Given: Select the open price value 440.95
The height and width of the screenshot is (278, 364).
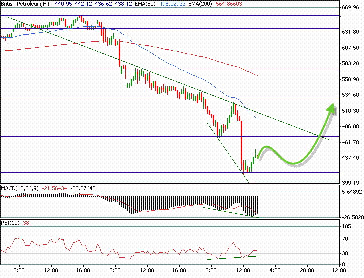Looking at the screenshot, I should click(x=64, y=4).
